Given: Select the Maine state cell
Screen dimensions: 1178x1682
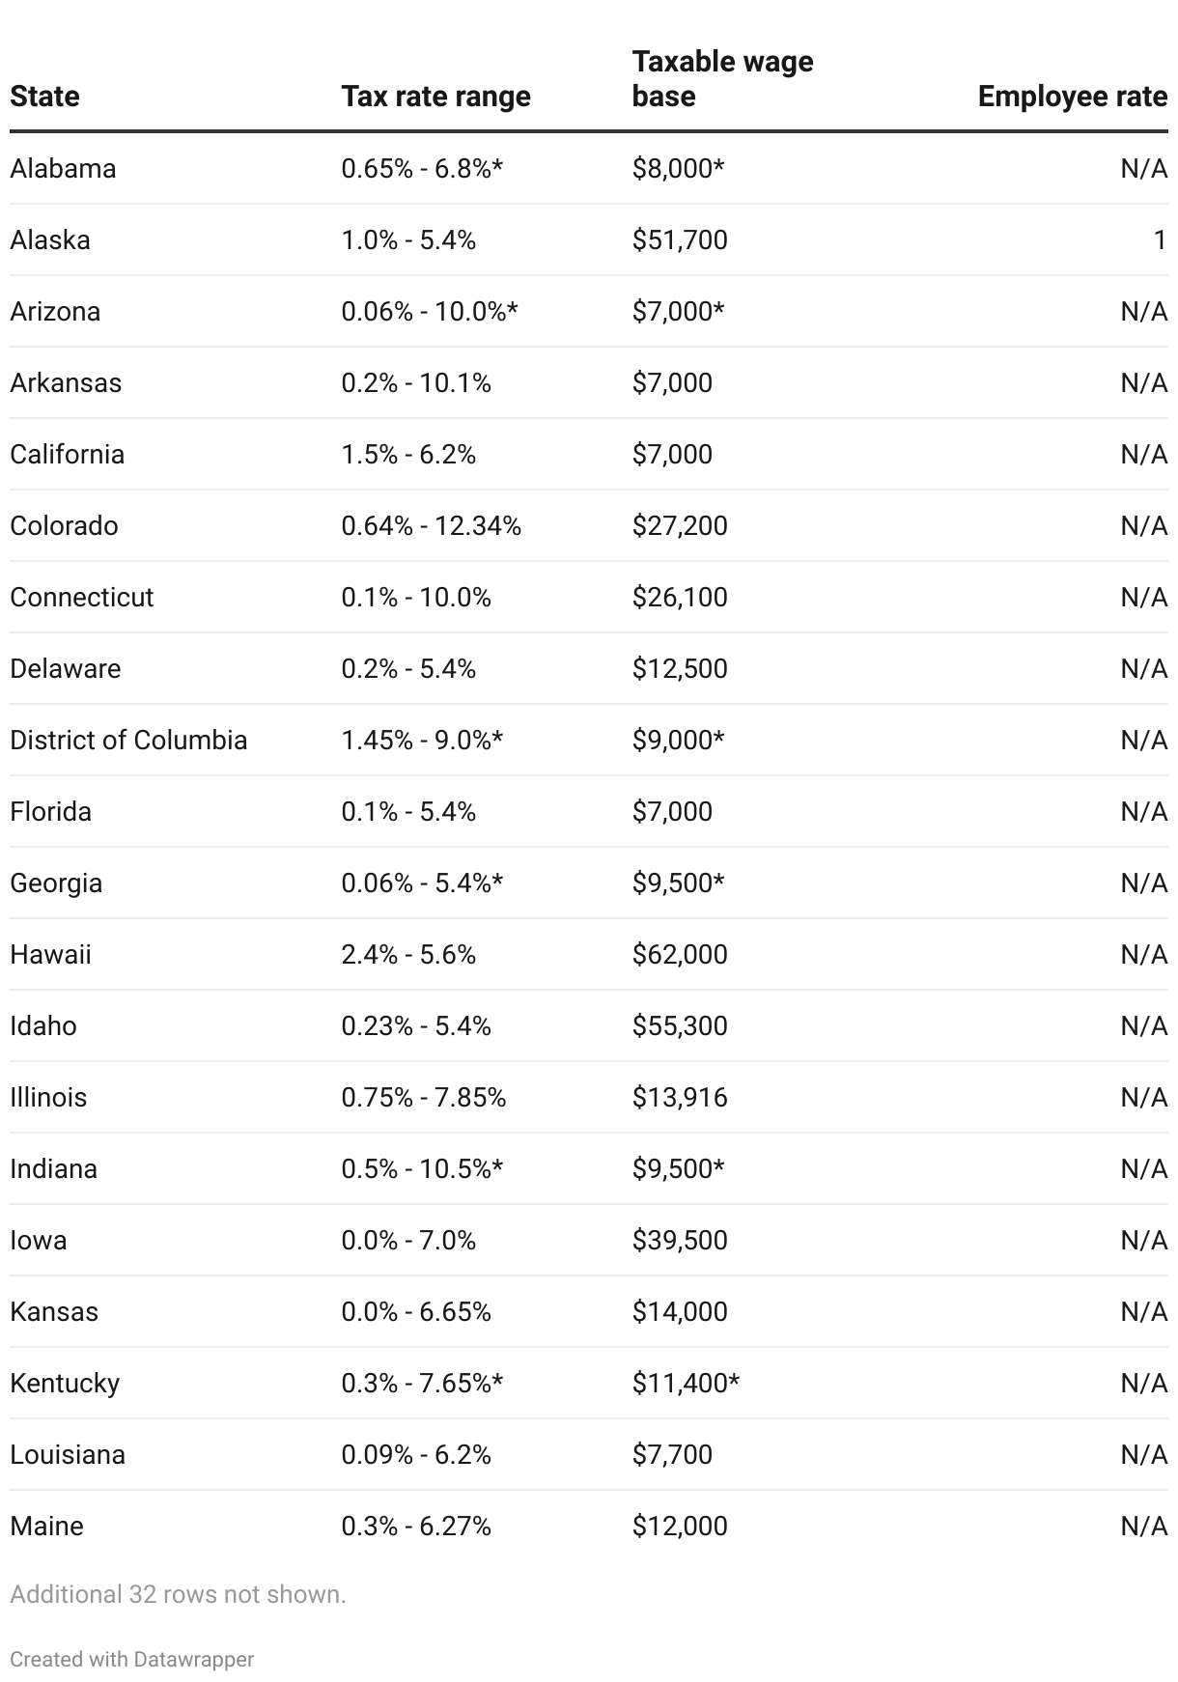Looking at the screenshot, I should coord(46,1526).
